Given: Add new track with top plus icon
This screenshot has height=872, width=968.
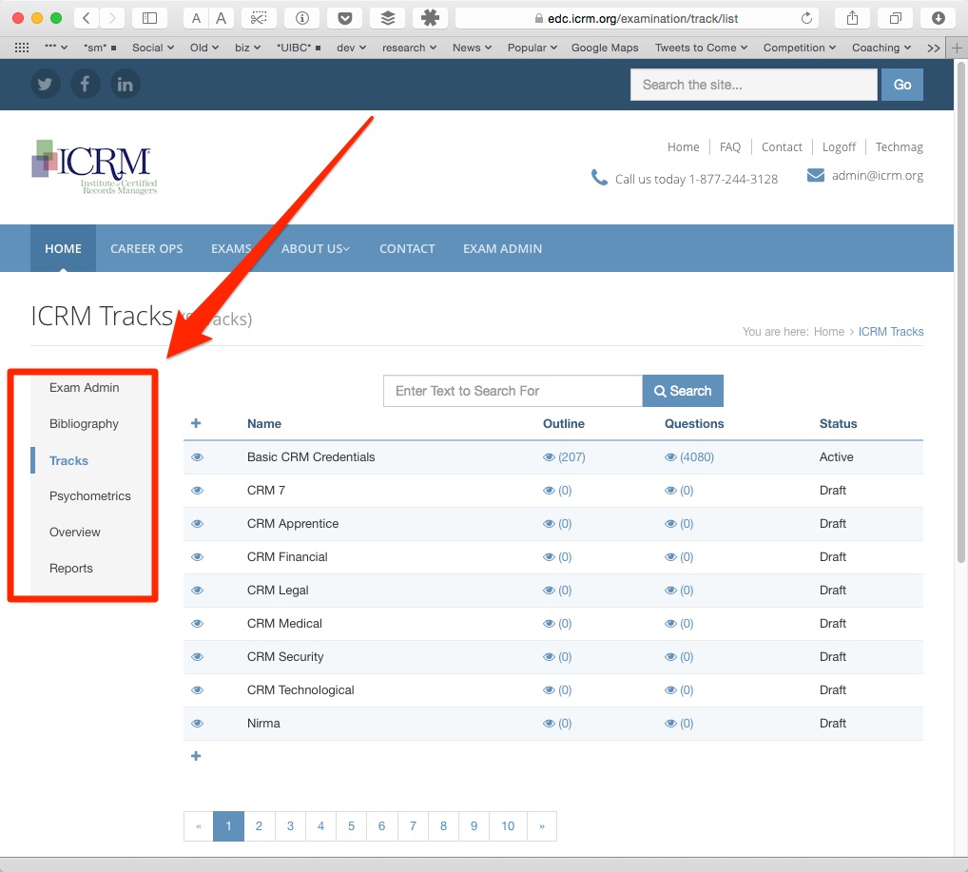Looking at the screenshot, I should click(x=196, y=423).
